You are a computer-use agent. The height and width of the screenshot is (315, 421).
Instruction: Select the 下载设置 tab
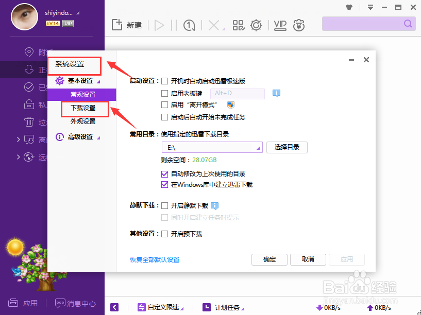[83, 108]
